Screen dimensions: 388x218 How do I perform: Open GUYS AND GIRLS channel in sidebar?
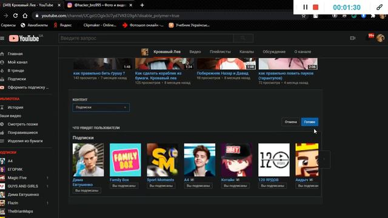click(23, 186)
